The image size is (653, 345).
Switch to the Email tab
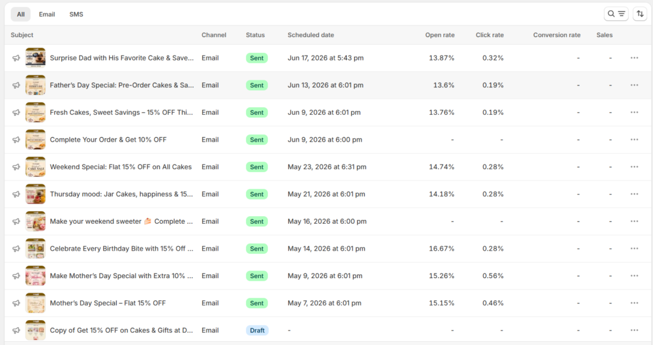[47, 14]
